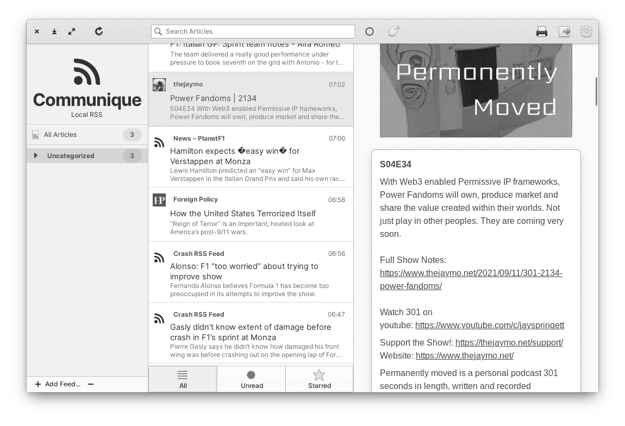Click the All Articles feed icon

pyautogui.click(x=35, y=135)
